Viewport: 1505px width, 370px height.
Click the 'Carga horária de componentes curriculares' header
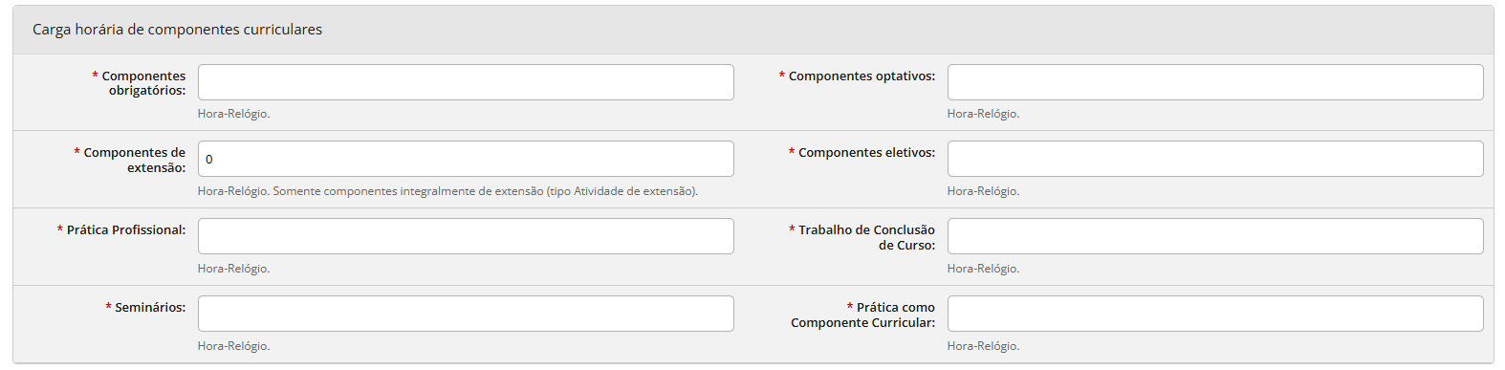click(x=177, y=30)
